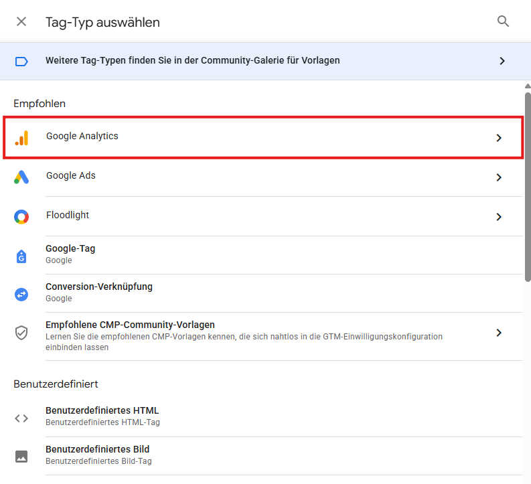Select the Floodlight tag type

pos(262,216)
